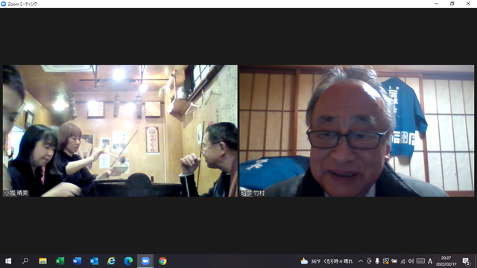The height and width of the screenshot is (268, 477).
Task: Toggle the IME input mode 'A' indicator
Action: pos(430,261)
